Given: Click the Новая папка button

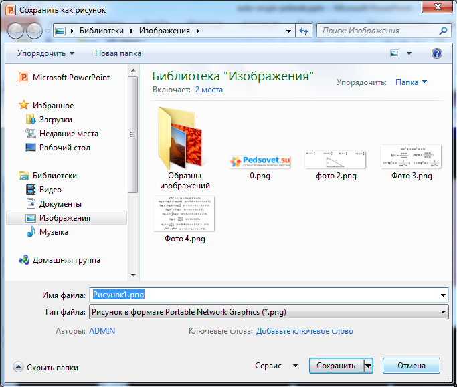Looking at the screenshot, I should pos(118,53).
